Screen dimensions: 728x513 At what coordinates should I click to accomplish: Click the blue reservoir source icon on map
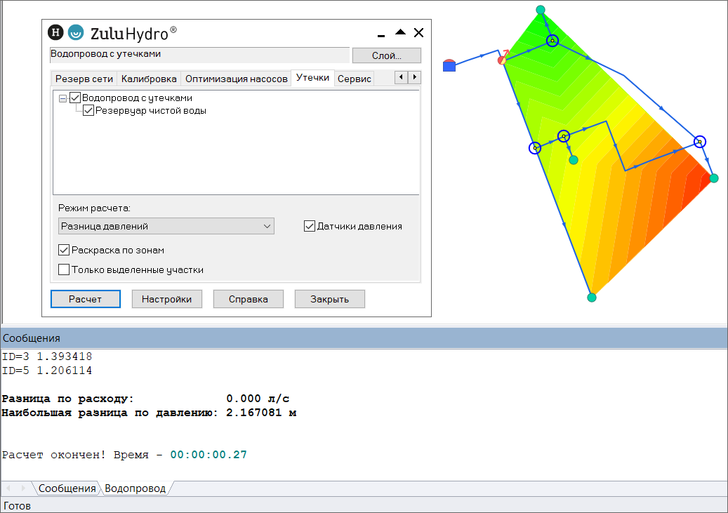coord(449,66)
